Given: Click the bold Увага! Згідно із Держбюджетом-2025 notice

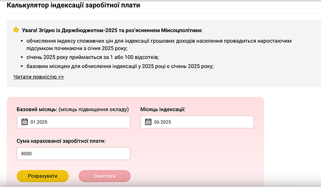Looking at the screenshot, I should pos(112,30).
